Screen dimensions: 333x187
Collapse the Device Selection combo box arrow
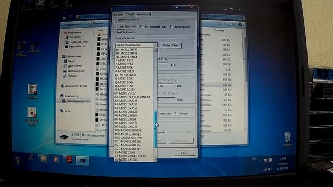155,45
